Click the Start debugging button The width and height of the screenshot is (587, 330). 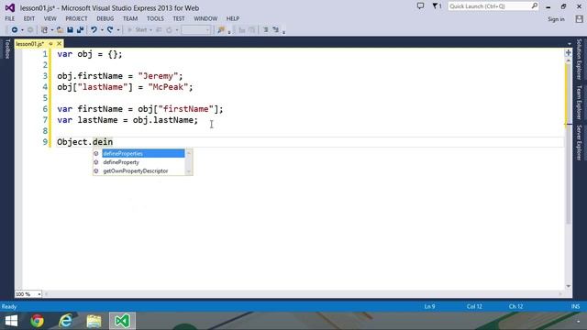tap(137, 30)
